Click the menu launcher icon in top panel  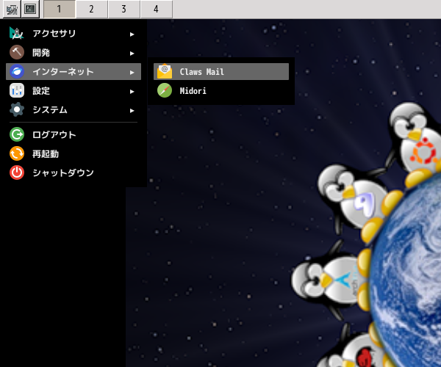point(12,10)
